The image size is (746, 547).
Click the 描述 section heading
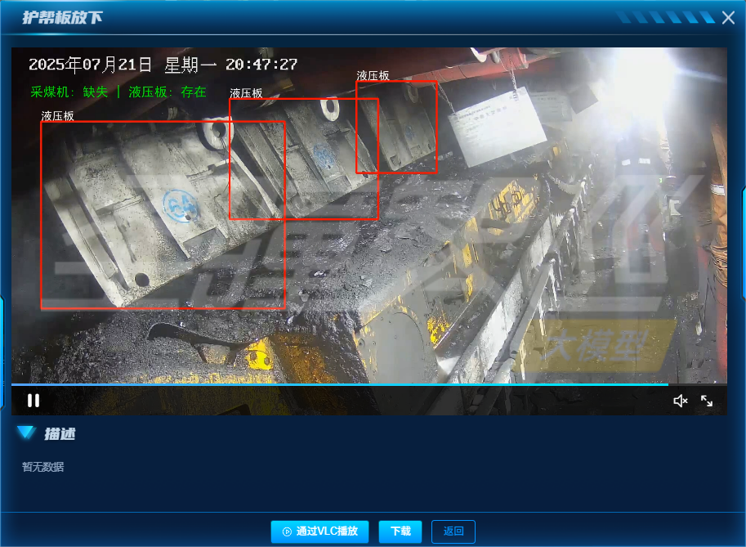coord(60,434)
